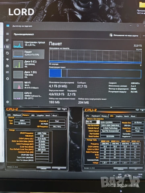Open Memory tab in right CPU-Z window
The height and width of the screenshot is (193, 145).
pyautogui.click(x=104, y=116)
